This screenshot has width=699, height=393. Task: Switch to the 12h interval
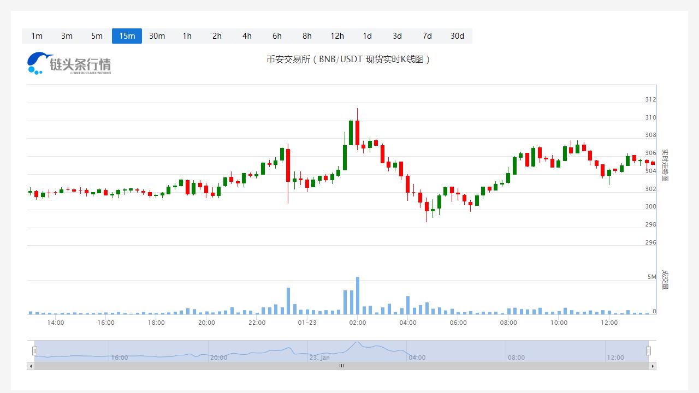[x=337, y=36]
